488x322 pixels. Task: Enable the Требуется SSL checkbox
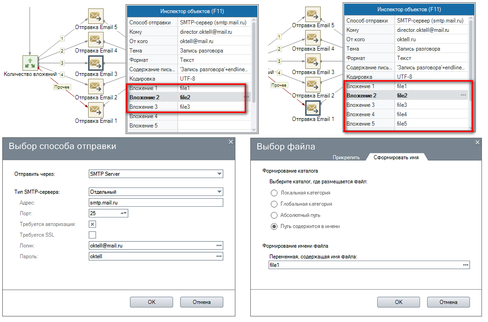[92, 235]
